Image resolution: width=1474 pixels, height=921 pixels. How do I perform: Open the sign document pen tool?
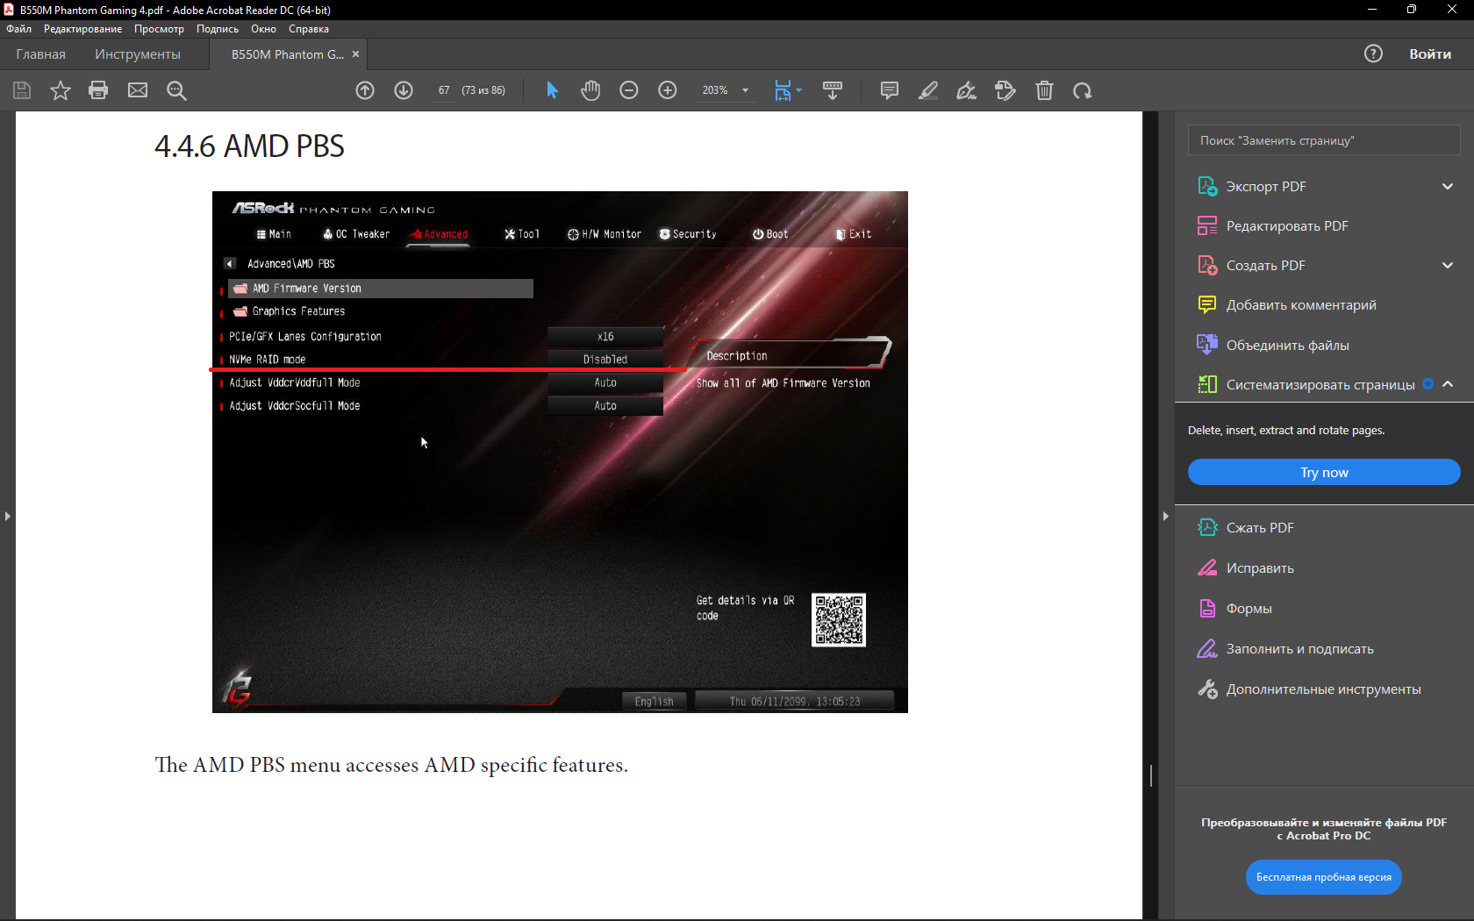pos(967,90)
